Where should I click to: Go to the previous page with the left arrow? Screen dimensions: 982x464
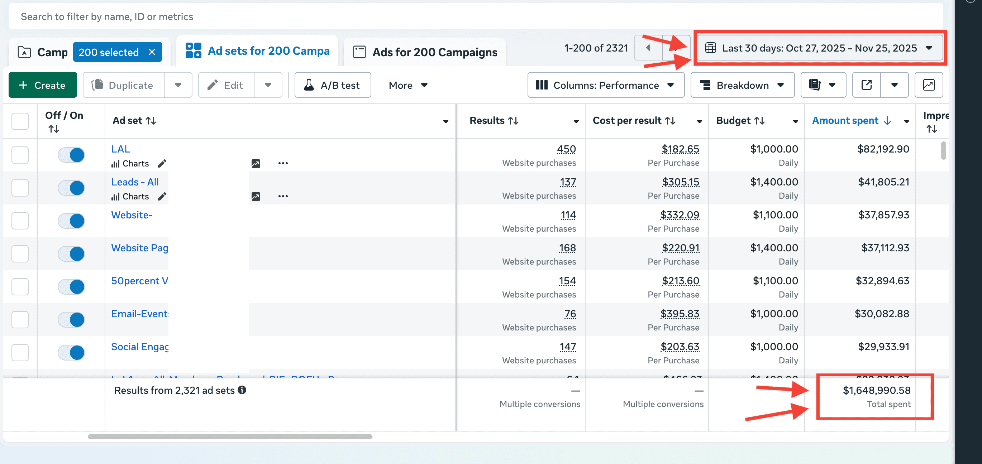[x=648, y=48]
